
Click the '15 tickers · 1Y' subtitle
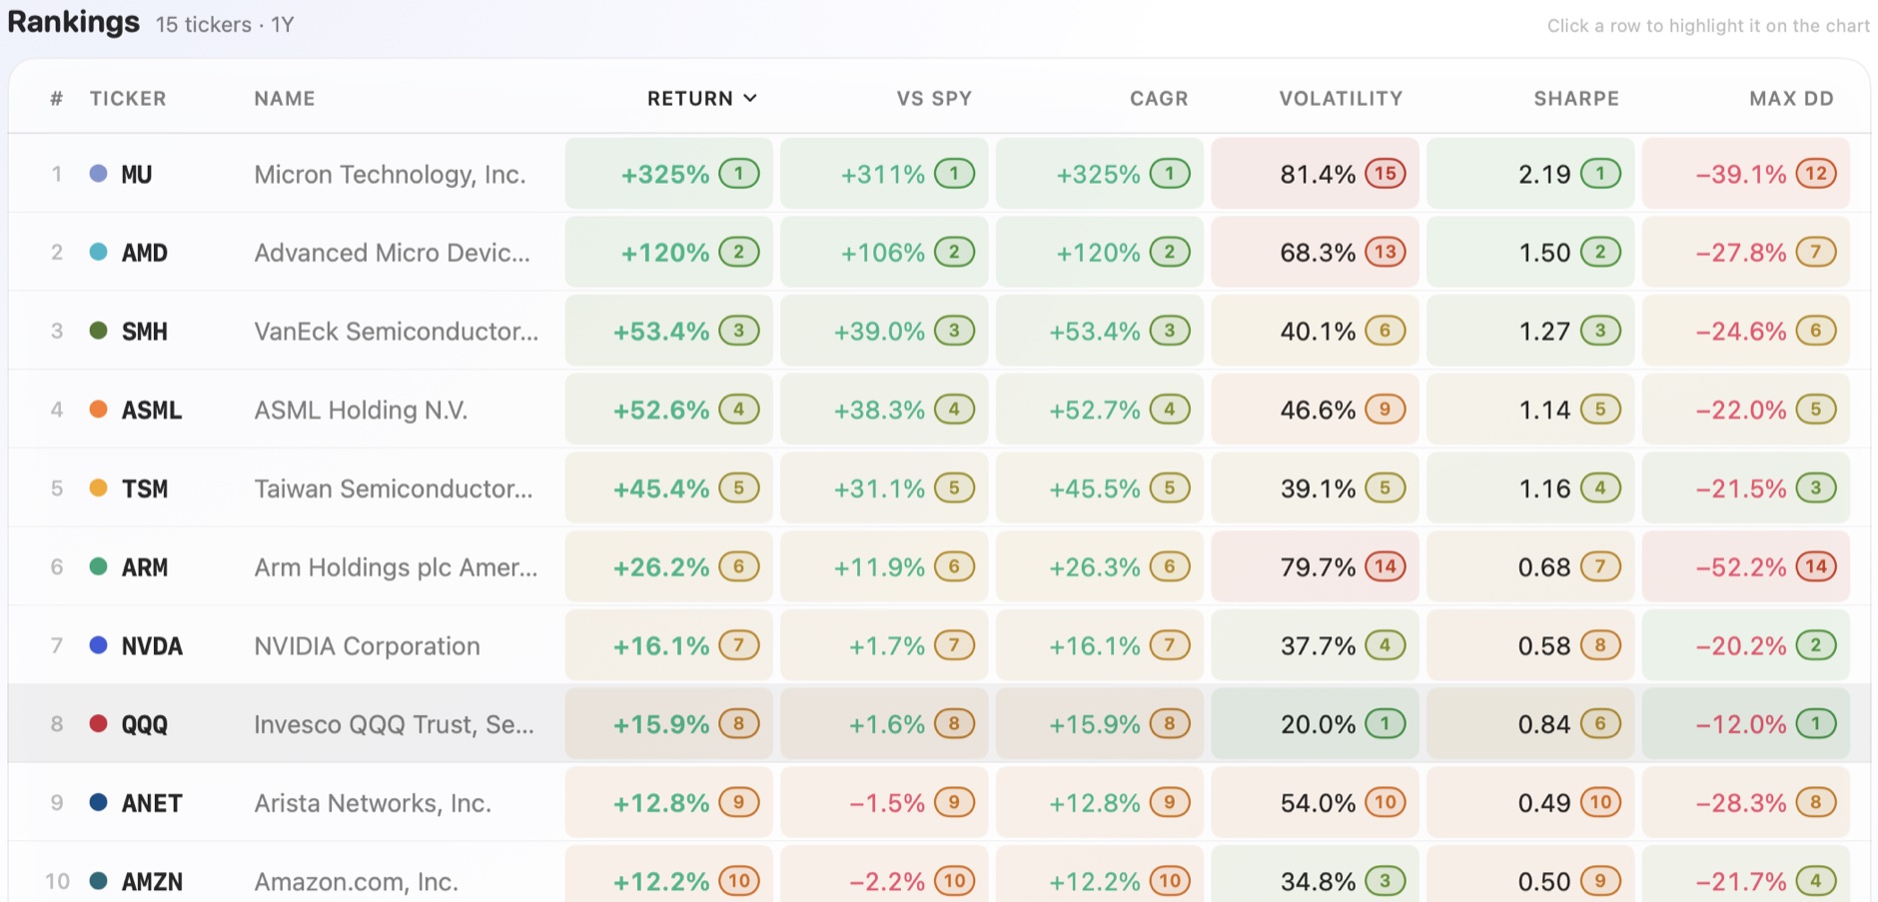pos(225,24)
